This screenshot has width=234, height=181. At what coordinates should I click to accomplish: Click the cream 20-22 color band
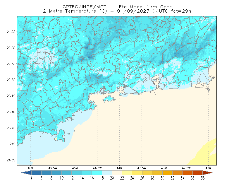[x=117, y=173]
